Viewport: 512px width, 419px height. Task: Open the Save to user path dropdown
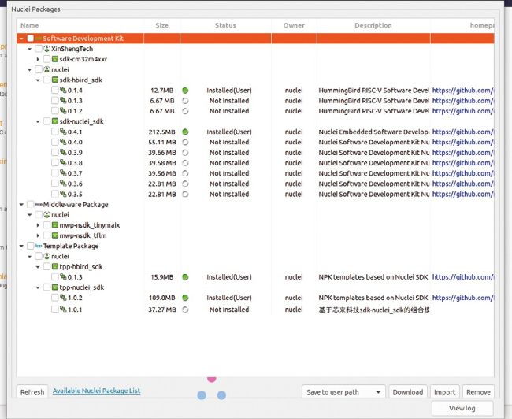coord(343,391)
